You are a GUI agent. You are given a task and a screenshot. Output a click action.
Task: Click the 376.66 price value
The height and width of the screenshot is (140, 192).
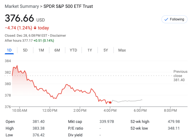19,18
